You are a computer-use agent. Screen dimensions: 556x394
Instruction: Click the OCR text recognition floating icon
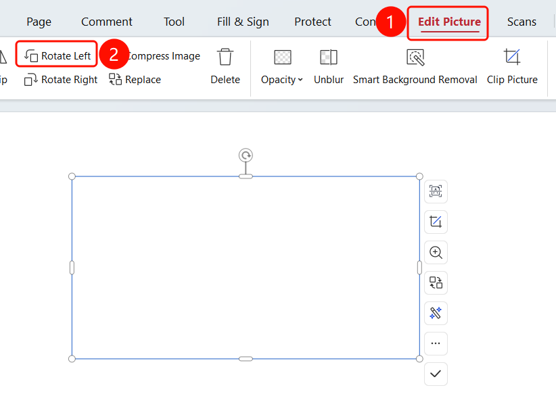(x=436, y=191)
